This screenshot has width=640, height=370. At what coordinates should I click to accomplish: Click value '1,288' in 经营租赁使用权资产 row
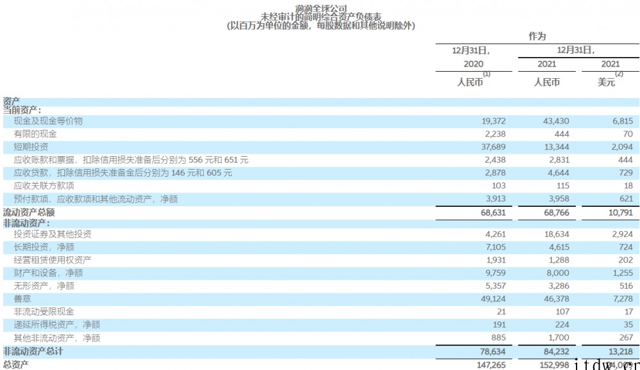(x=559, y=261)
